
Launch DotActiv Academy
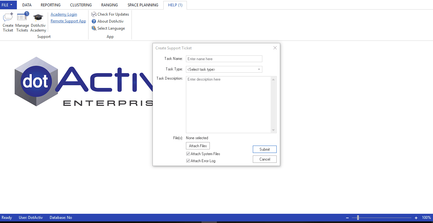[38, 22]
